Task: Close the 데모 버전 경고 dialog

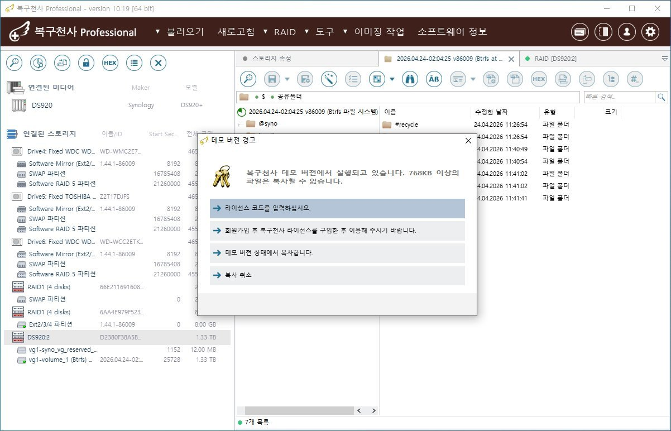Action: (468, 141)
